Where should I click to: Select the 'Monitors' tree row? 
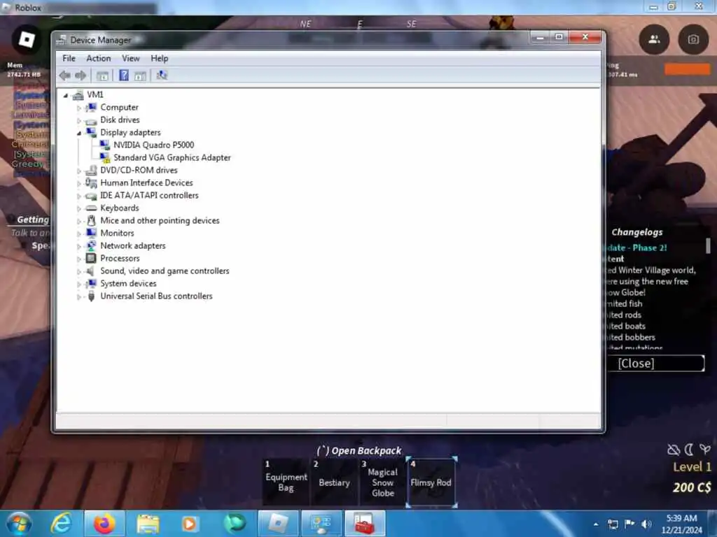(117, 234)
